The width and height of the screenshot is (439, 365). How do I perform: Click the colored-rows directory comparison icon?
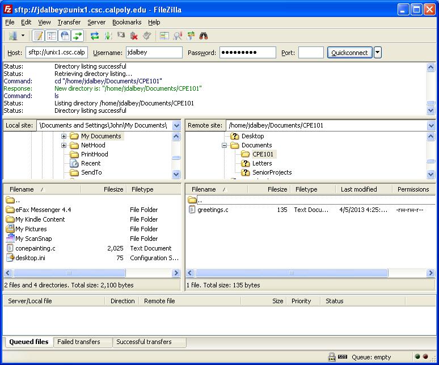[164, 36]
